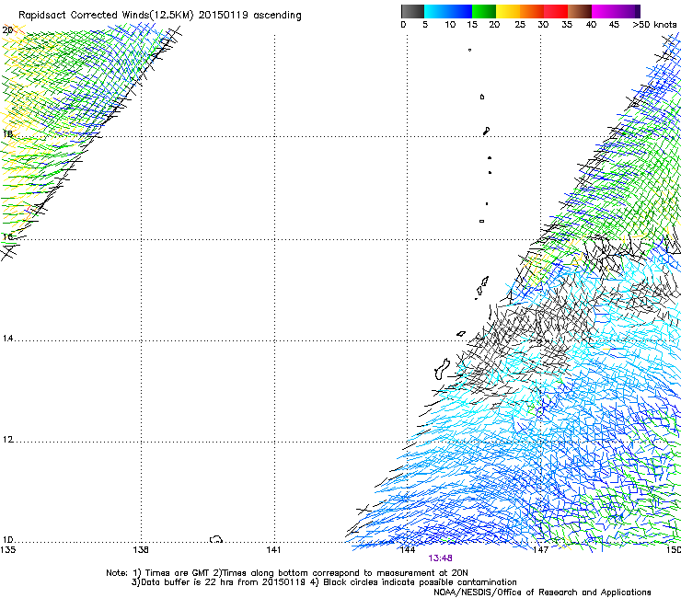Click the latitude label 12

[7, 440]
